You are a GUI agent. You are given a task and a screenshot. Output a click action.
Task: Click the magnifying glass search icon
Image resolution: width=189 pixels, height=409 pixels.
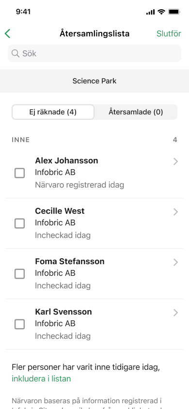[x=16, y=53]
